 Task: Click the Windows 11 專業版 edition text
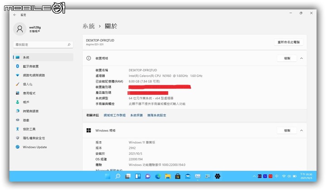(142, 142)
